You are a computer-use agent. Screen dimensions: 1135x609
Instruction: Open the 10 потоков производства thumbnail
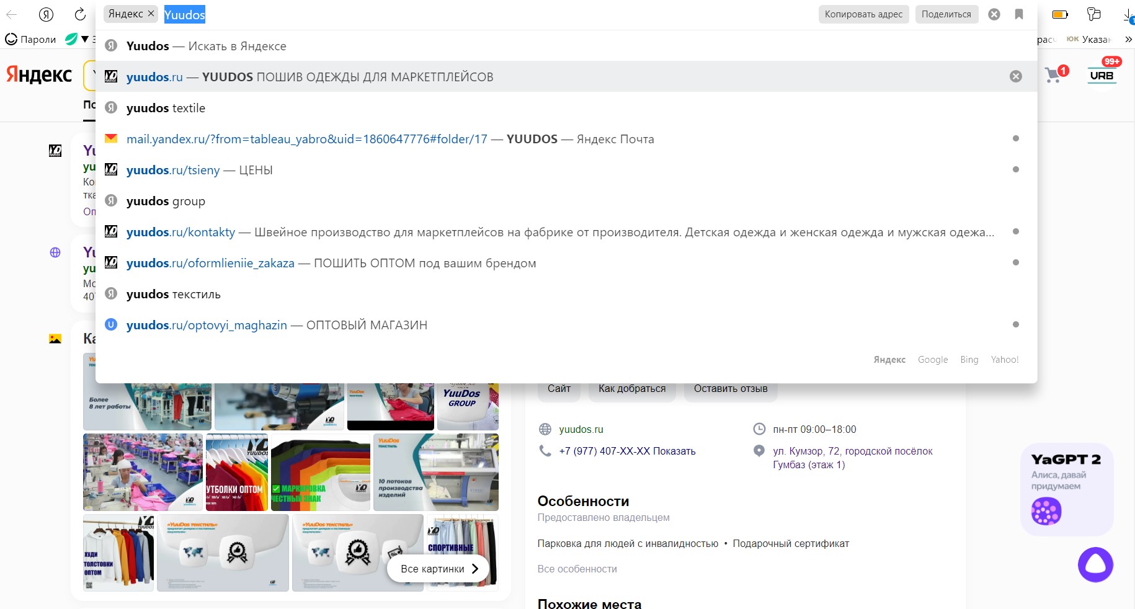point(436,473)
